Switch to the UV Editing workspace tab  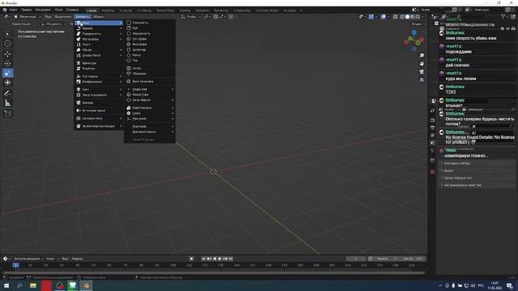144,11
